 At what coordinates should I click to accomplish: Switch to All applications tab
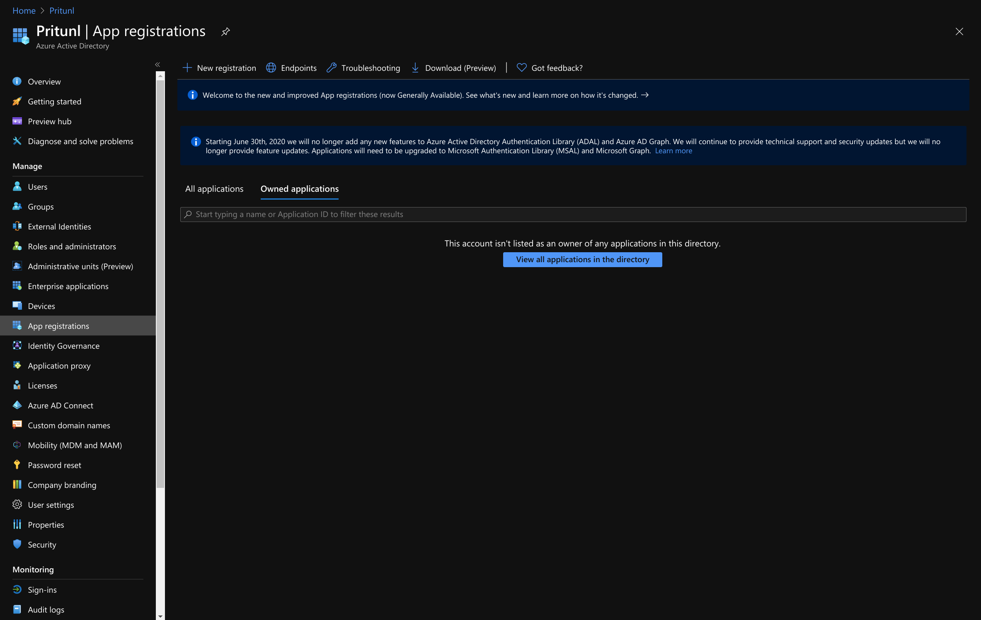214,189
